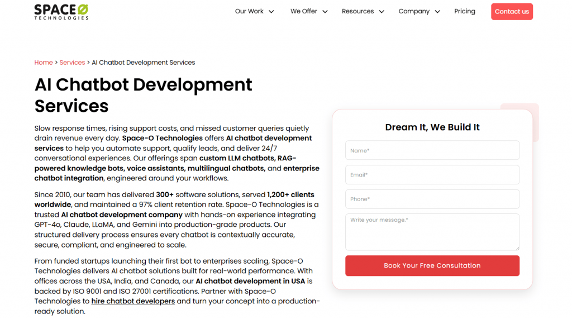Follow the Home breadcrumb link
This screenshot has width=572, height=319.
click(44, 63)
